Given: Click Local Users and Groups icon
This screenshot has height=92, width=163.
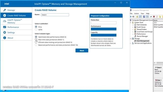Looking at the screenshot, I should pyautogui.click(x=135, y=32).
